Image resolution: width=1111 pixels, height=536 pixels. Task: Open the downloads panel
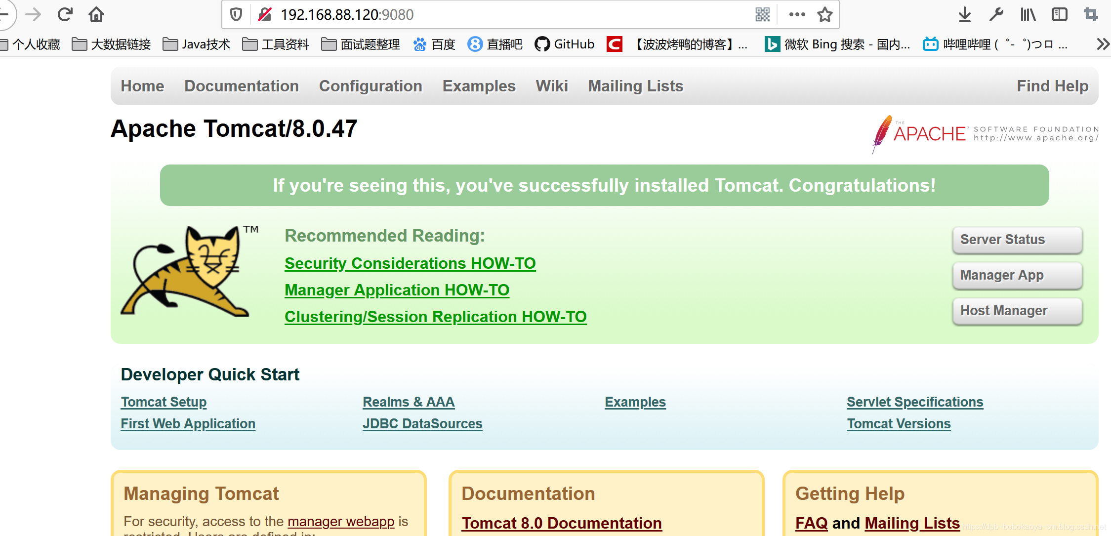coord(964,15)
